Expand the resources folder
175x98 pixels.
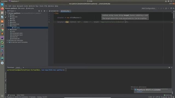(9, 24)
